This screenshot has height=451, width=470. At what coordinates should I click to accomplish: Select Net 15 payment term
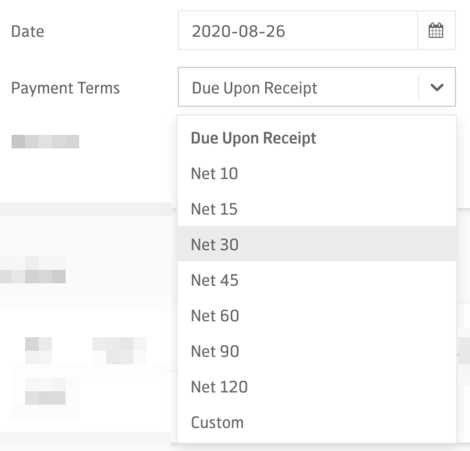(317, 209)
